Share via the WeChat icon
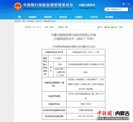This screenshot has height=122, width=133. [x=114, y=27]
